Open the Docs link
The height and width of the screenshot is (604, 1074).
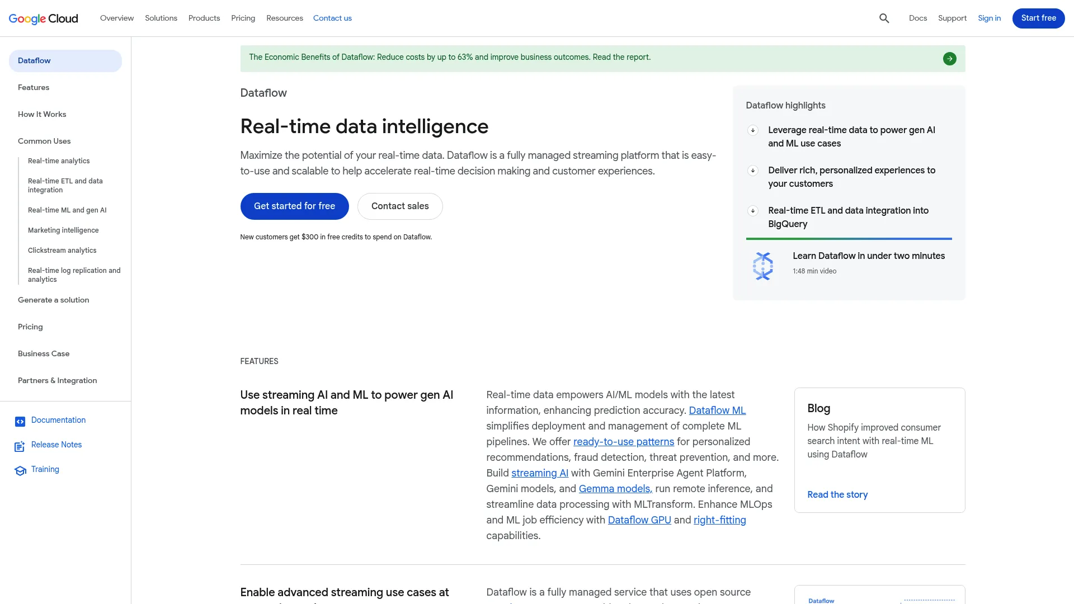point(918,18)
